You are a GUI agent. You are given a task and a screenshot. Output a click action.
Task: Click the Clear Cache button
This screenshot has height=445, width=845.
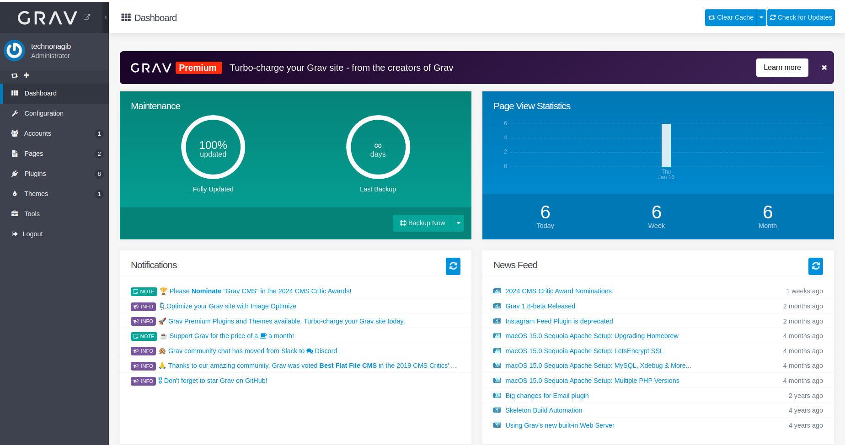pos(731,17)
